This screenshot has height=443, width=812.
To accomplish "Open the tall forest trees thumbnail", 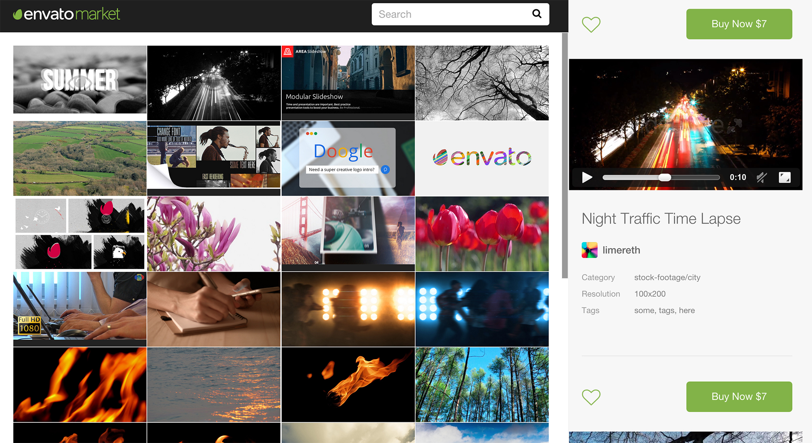I will tap(482, 385).
